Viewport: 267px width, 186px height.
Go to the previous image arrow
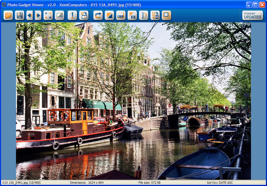point(29,15)
